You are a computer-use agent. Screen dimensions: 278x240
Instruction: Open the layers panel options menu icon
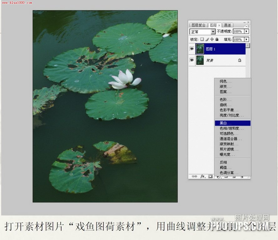click(x=248, y=26)
